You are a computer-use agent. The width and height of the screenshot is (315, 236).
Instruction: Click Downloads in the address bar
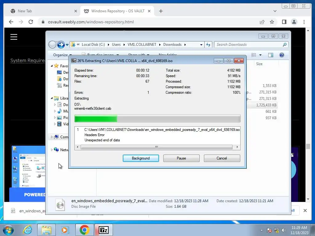point(172,45)
